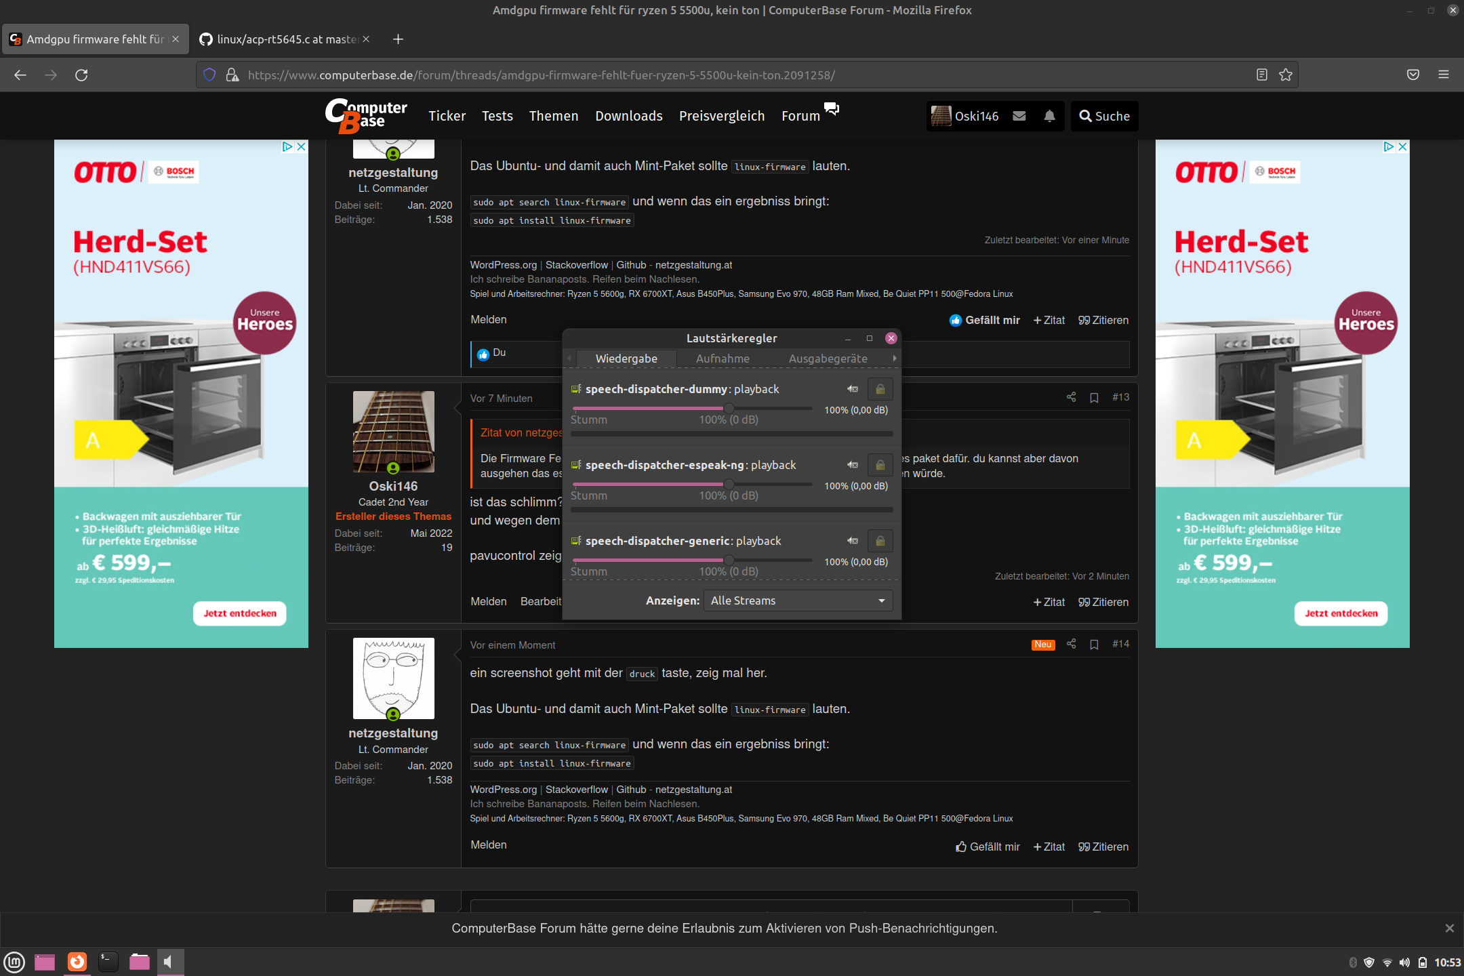Bookmark this page with star icon
The image size is (1464, 976).
(1286, 75)
